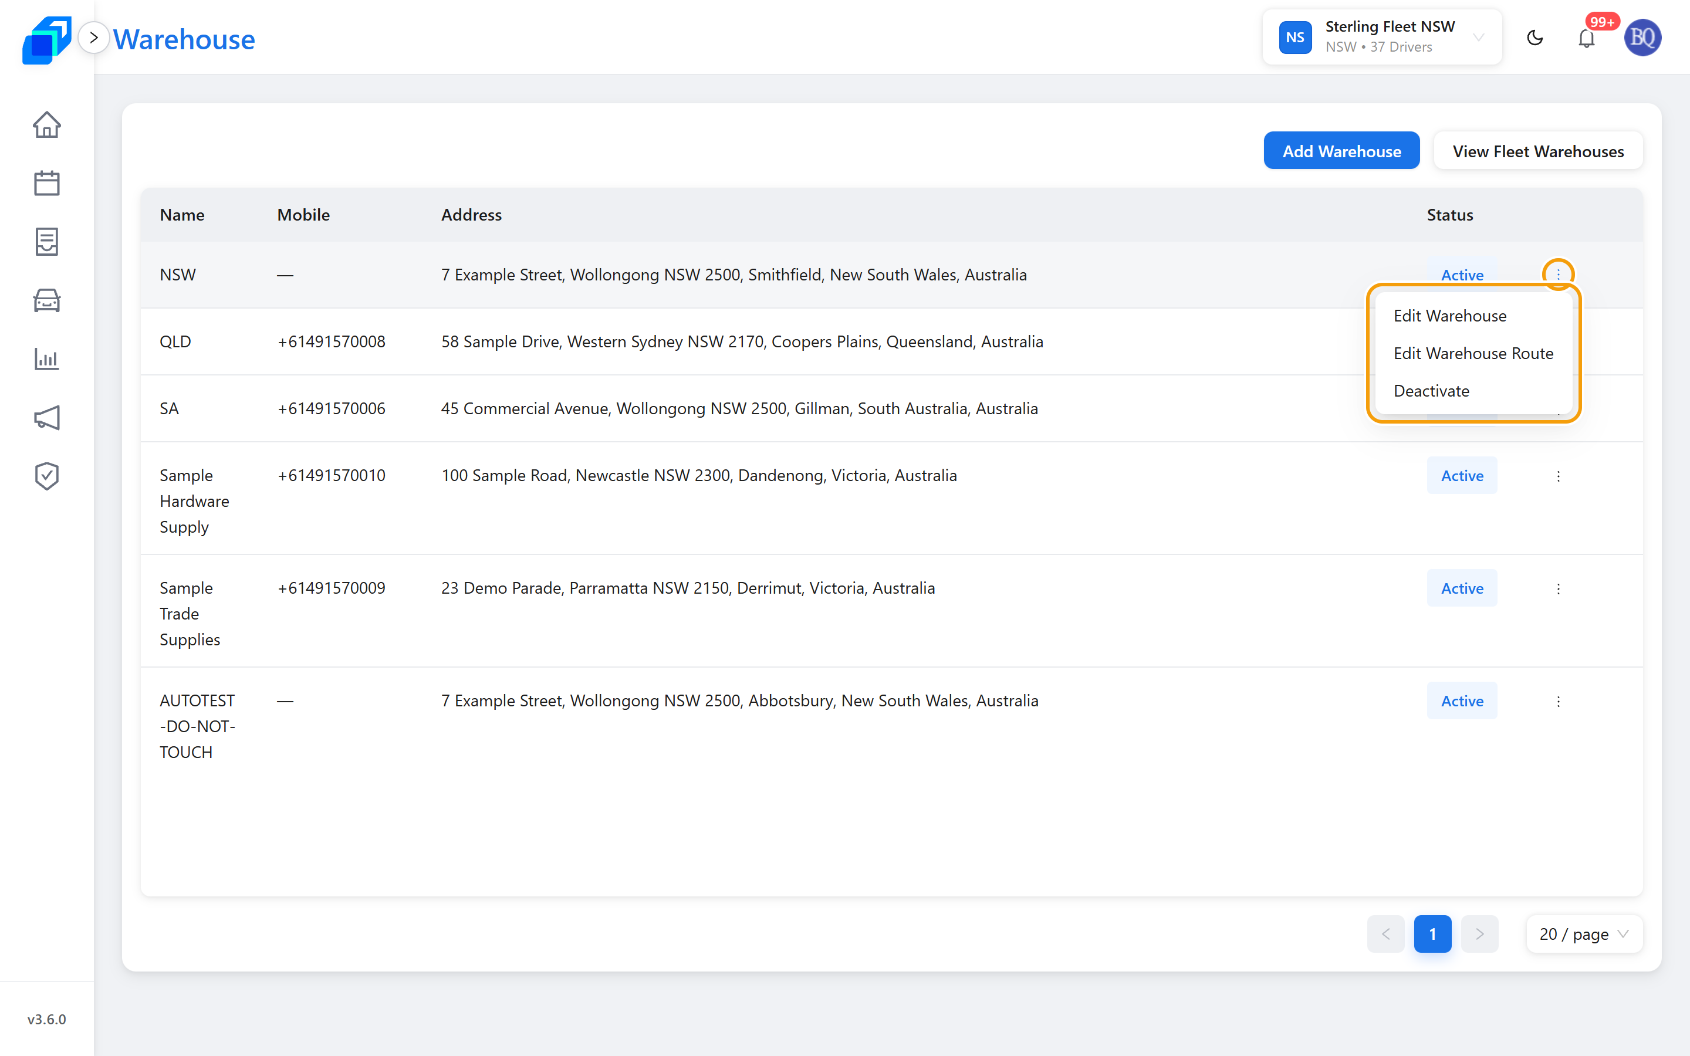Click the NSW warehouse name
1690x1056 pixels.
[x=177, y=275]
